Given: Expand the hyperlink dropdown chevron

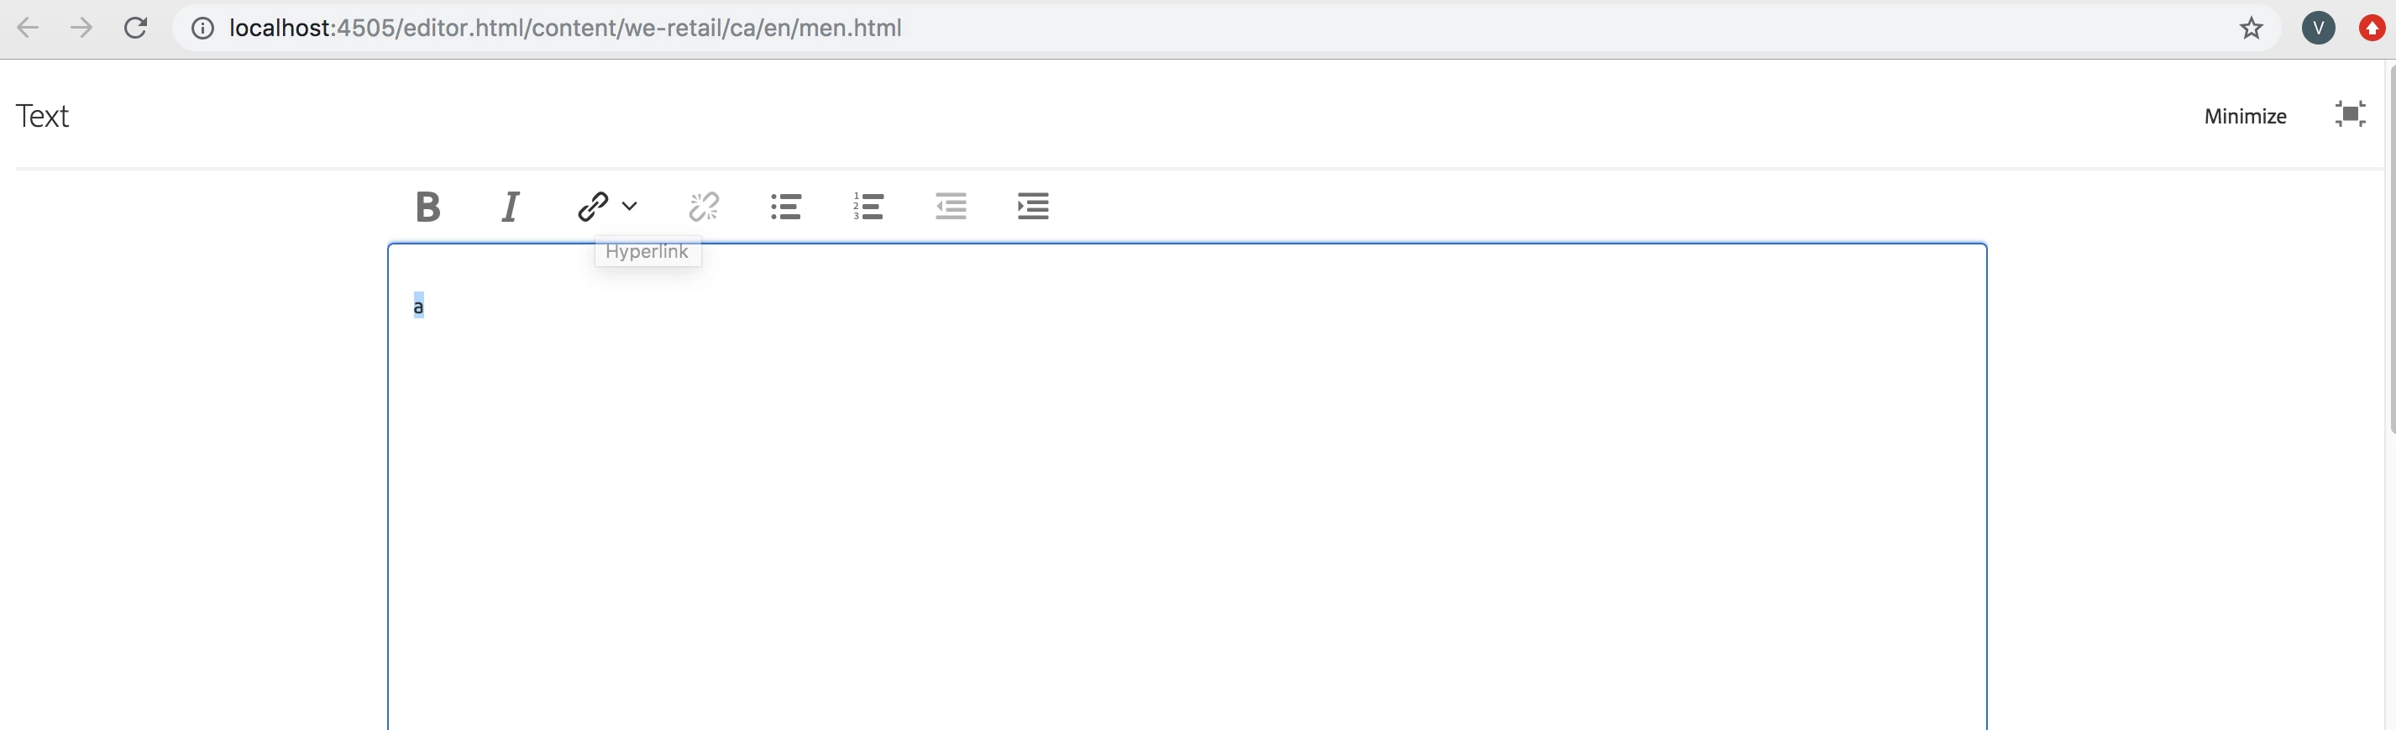Looking at the screenshot, I should point(630,207).
